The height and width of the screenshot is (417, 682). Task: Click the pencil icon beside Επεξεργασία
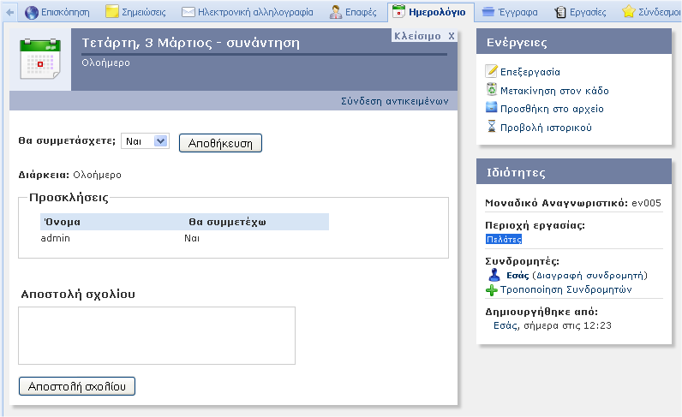point(491,72)
